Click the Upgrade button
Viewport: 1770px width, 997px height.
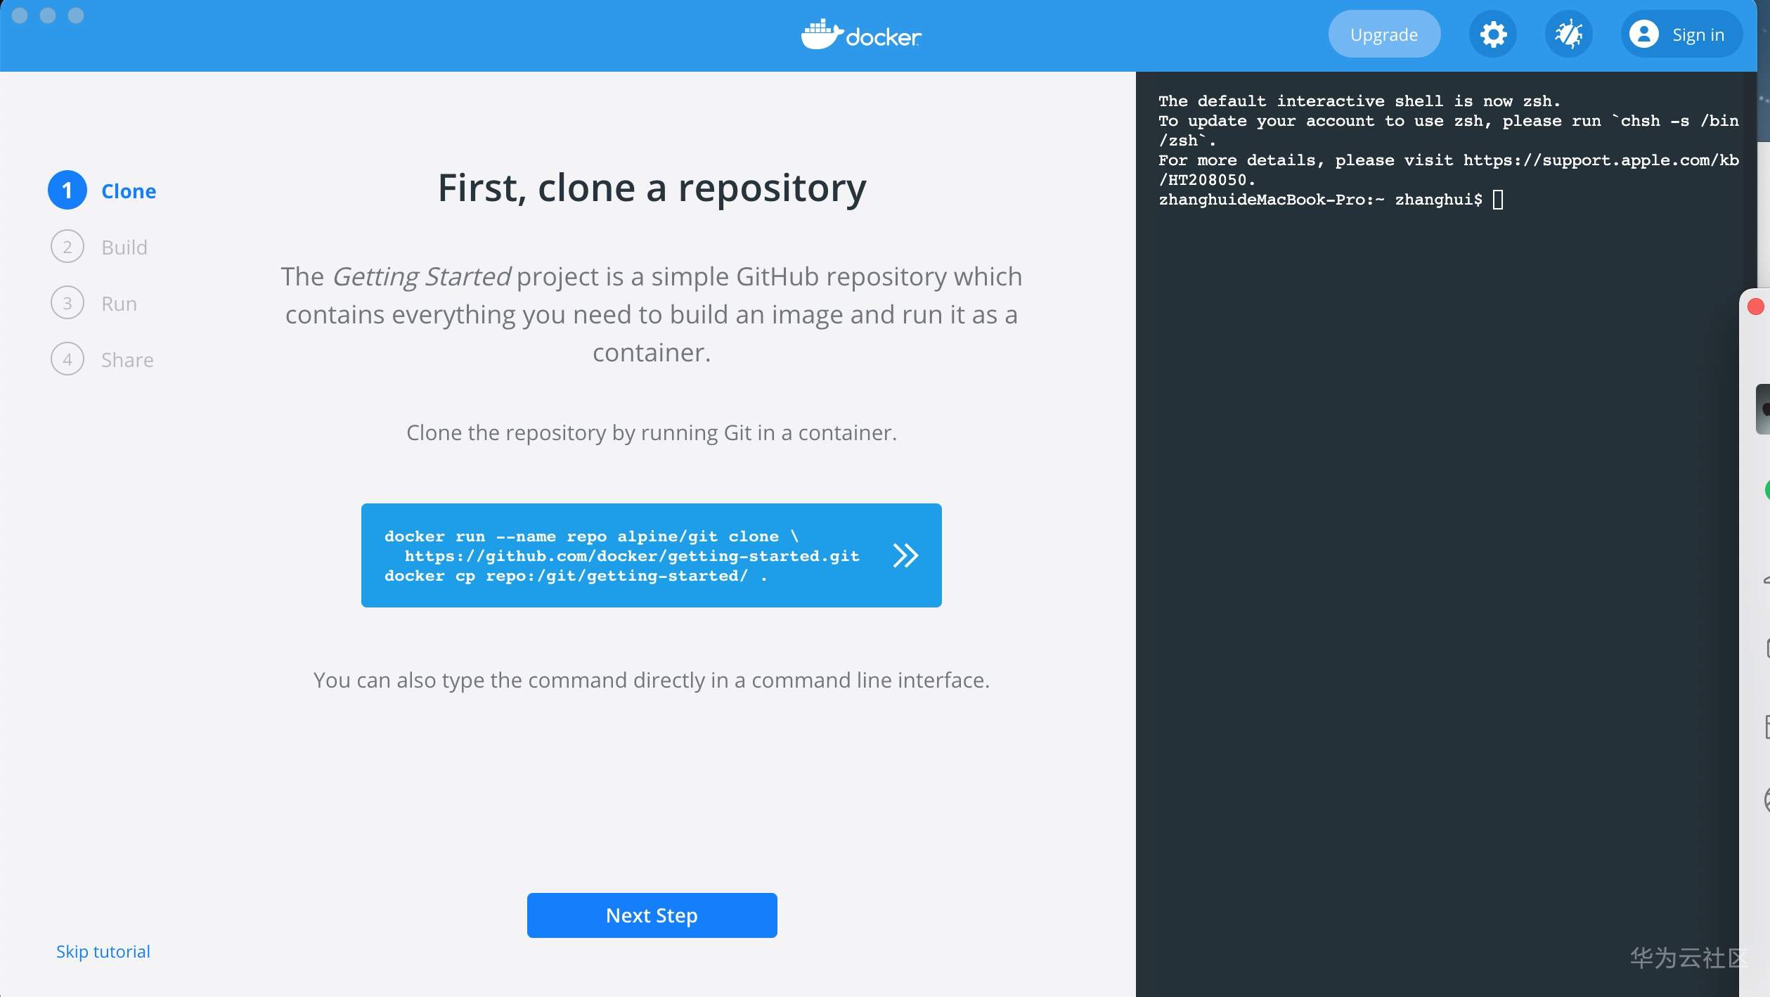(1383, 34)
